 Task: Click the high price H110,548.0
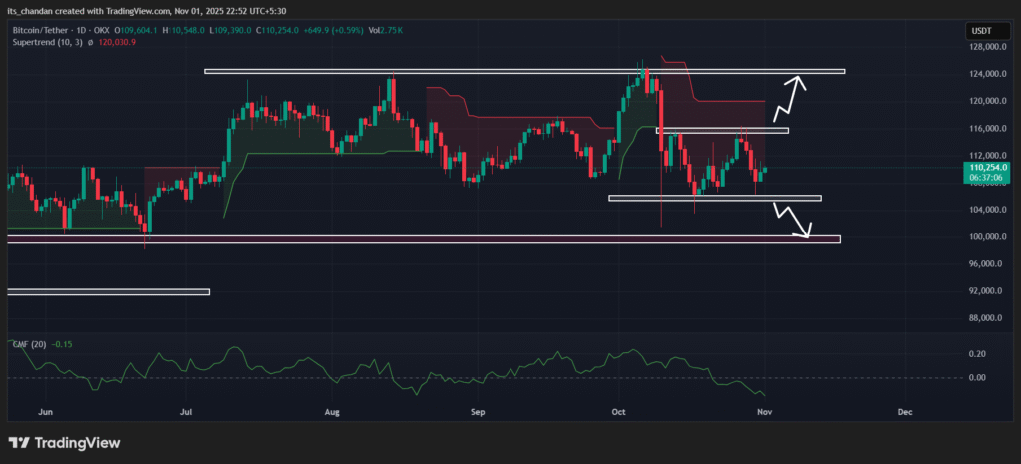[184, 30]
